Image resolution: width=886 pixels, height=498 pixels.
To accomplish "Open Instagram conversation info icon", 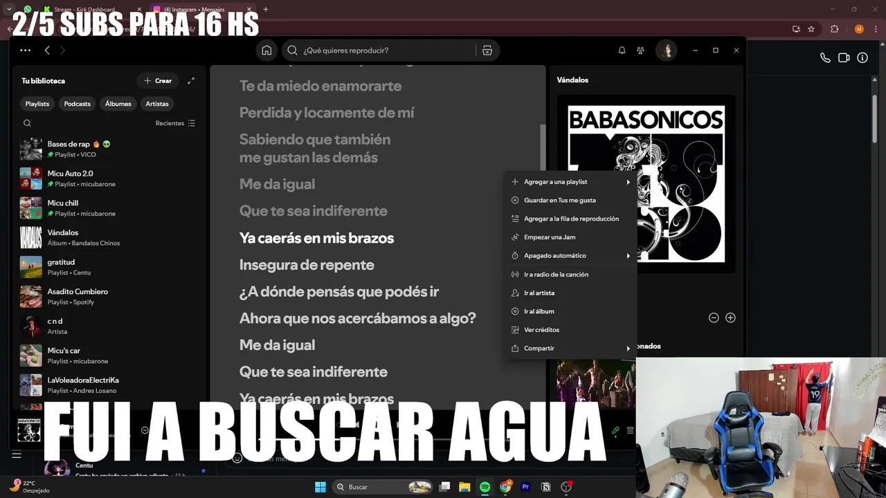I will tap(862, 58).
